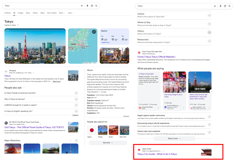Expand the Where to Stay question
234x161 pixels.
pos(209,24)
